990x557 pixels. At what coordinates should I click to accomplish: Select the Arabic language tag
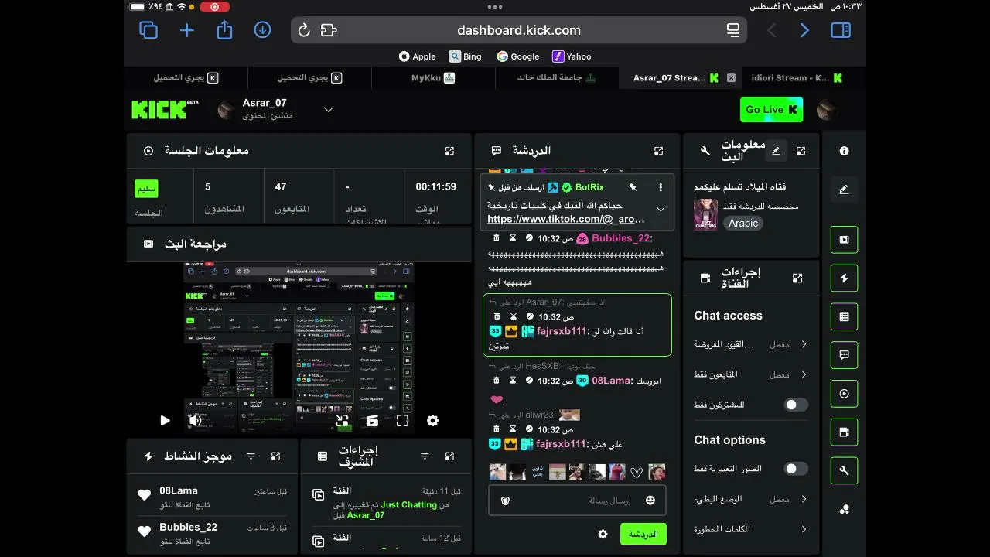point(743,223)
